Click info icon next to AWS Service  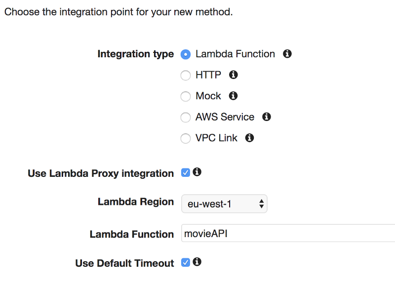coord(267,117)
